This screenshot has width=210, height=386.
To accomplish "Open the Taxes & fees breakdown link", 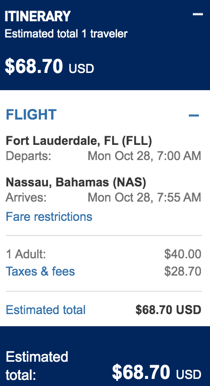I will point(40,272).
